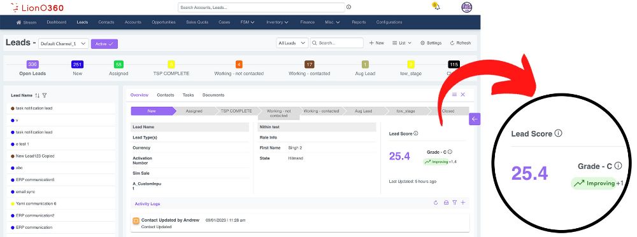Toggle the Active status filter button
Viewport: 637px width, 237px height.
(x=104, y=44)
